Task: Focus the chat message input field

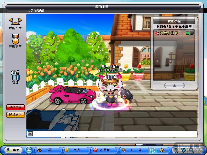Action: (x=115, y=134)
